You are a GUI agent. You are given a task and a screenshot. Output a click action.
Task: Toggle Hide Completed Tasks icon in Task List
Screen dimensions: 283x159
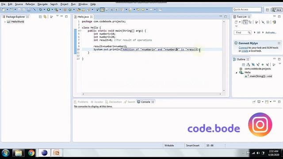point(263,22)
